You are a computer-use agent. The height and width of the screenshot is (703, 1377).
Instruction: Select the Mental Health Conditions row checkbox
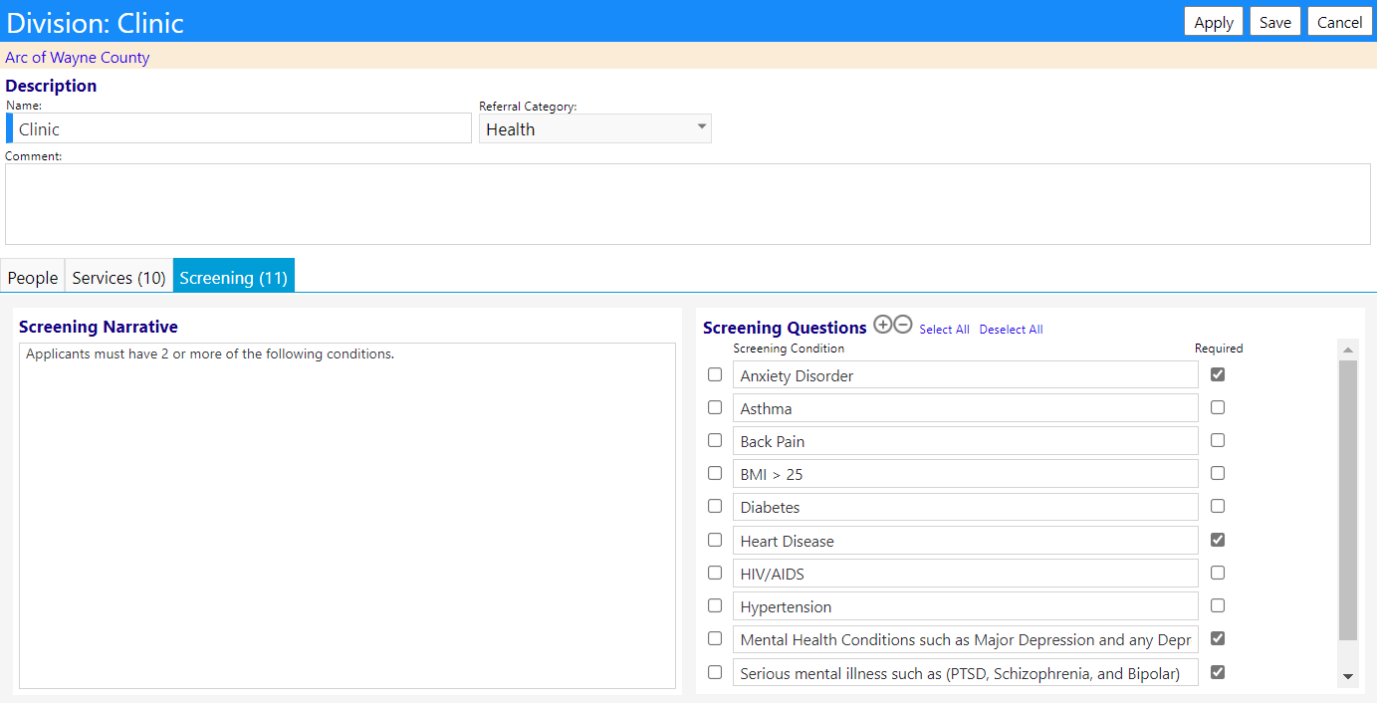coord(715,638)
